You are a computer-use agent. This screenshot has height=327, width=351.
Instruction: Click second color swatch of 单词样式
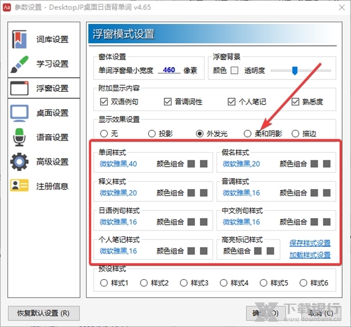204,164
